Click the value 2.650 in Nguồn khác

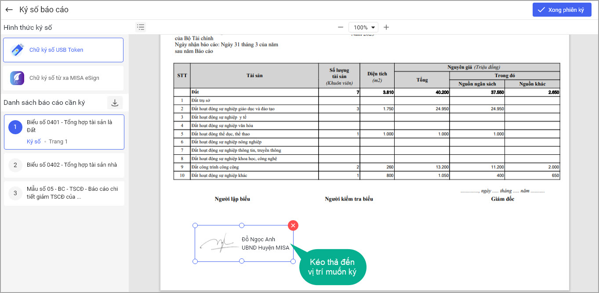tap(553, 92)
